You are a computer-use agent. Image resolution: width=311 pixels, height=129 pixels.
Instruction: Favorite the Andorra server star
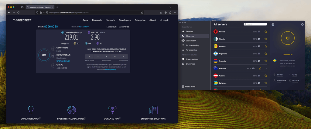[x=266, y=46]
